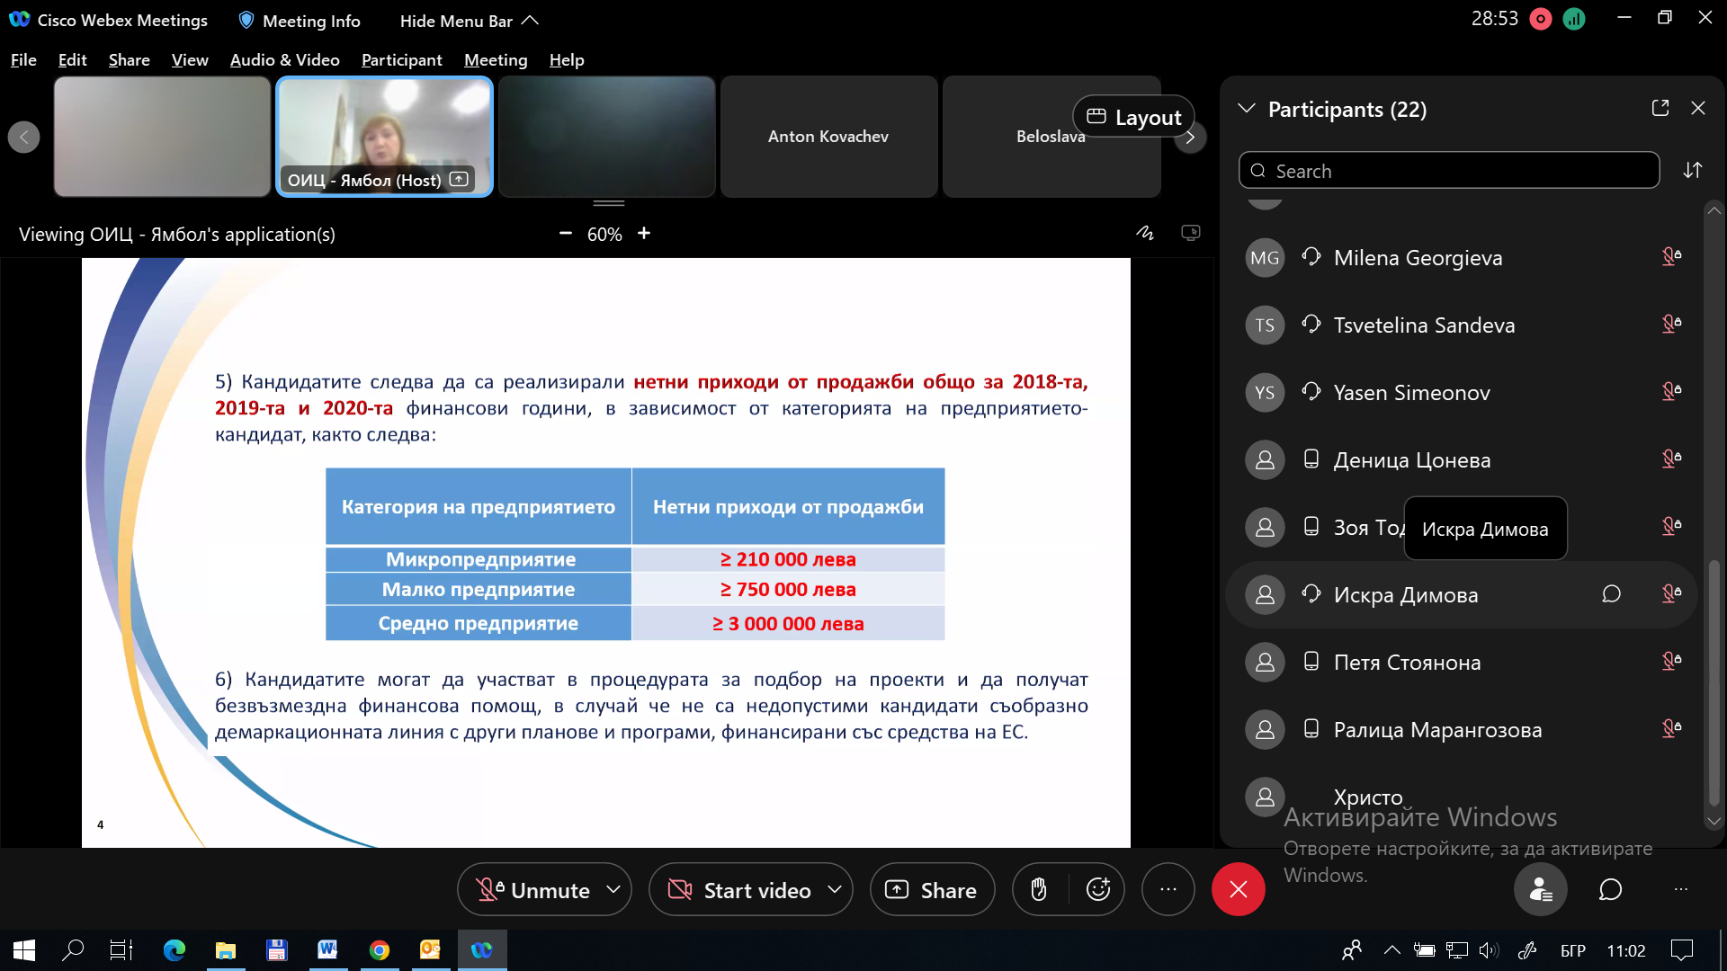The image size is (1727, 971).
Task: Click the remote control screen icon
Action: coord(1191,233)
